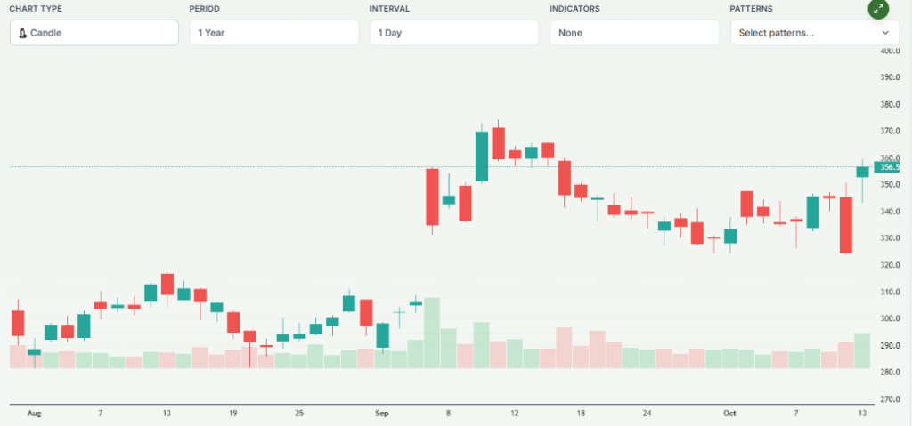The width and height of the screenshot is (912, 426).
Task: Click the last green candle at Oct 13
Action: point(862,172)
